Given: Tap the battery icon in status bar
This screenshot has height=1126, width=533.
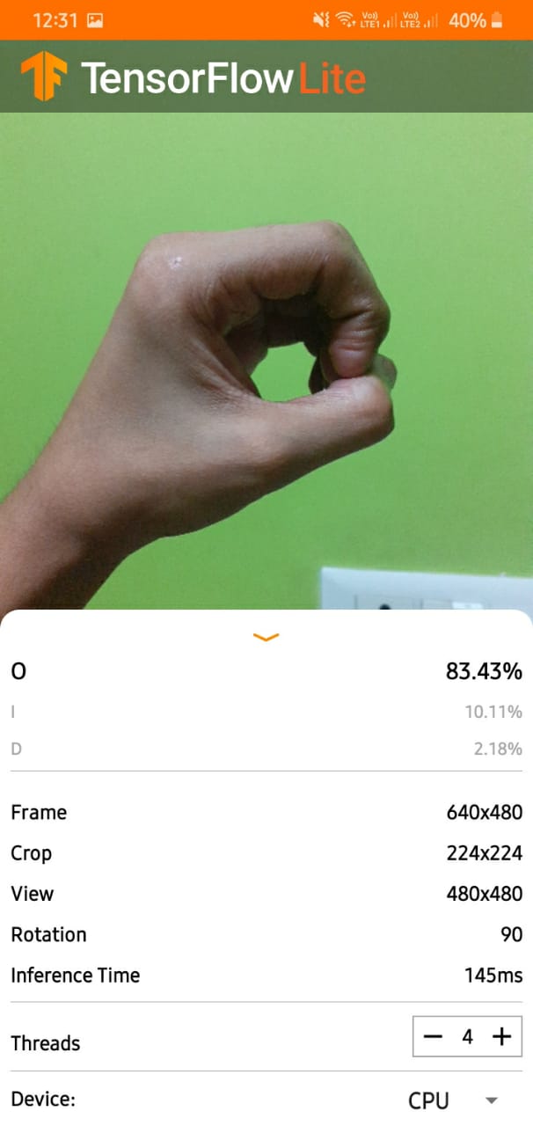Looking at the screenshot, I should click(x=499, y=19).
